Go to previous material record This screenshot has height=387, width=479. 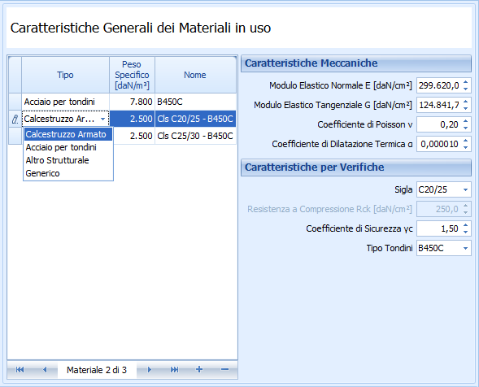coord(45,370)
